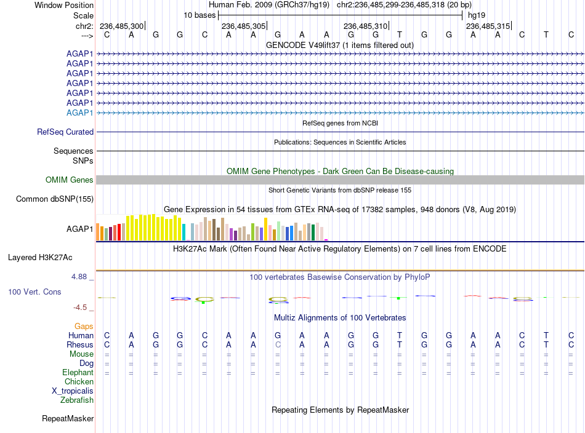Click the OMIM Gene Phenotypes green title
Viewport: 585px width, 433px height.
pos(341,171)
